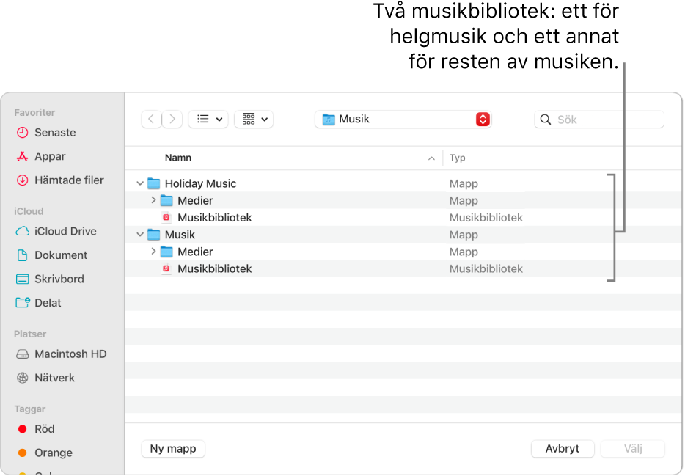Open the Musik location dropdown

pos(402,118)
